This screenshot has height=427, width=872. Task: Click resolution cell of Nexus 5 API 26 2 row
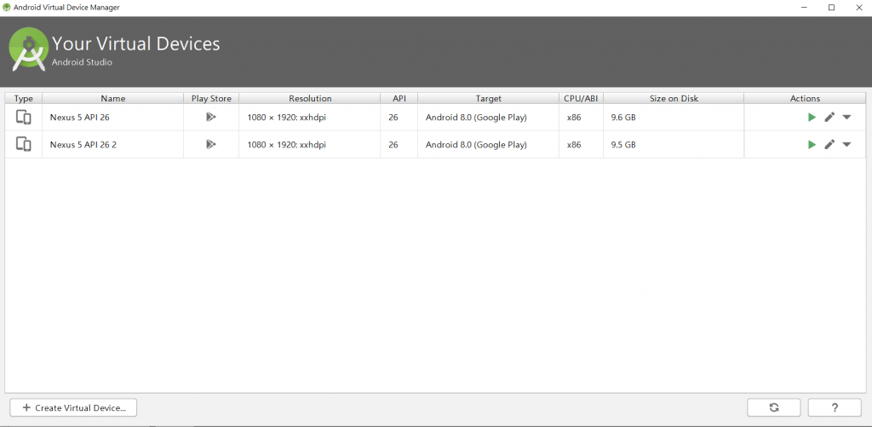tap(310, 145)
